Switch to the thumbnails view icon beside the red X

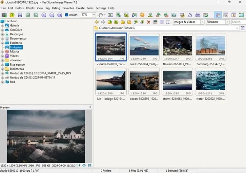155,22
